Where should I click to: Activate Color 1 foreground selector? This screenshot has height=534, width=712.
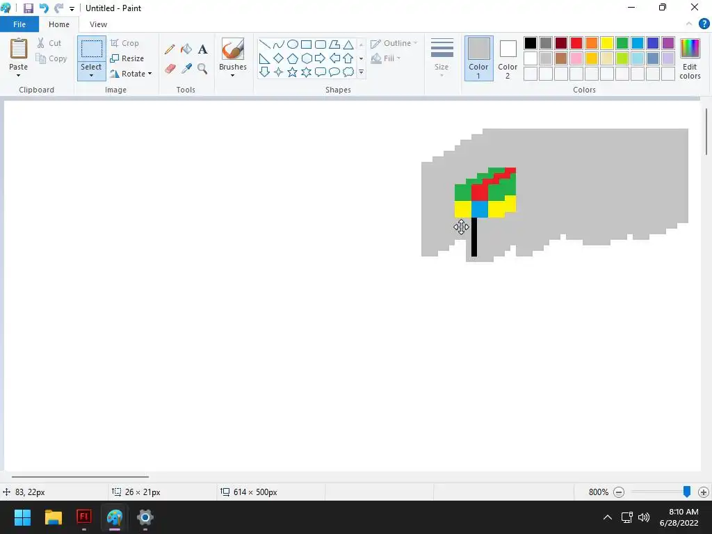(478, 58)
